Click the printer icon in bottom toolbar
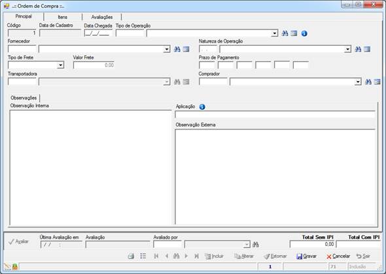The width and height of the screenshot is (386, 274). (x=131, y=256)
